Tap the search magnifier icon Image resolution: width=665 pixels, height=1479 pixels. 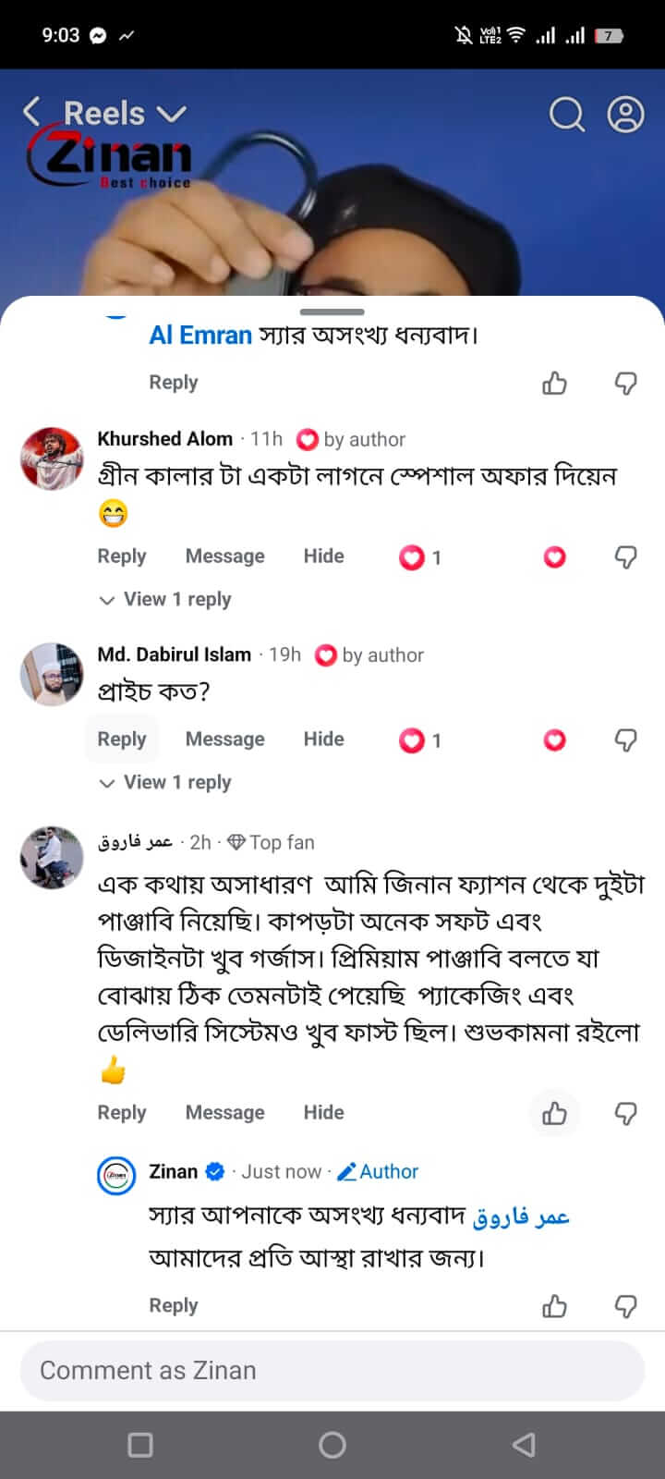click(566, 116)
